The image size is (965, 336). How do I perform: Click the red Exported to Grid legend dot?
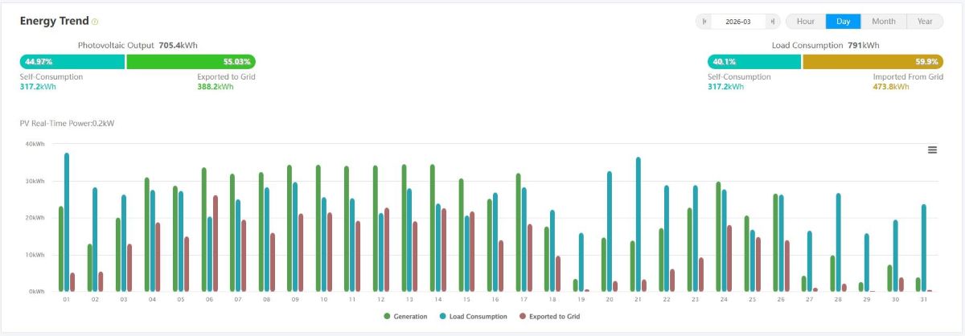click(522, 317)
